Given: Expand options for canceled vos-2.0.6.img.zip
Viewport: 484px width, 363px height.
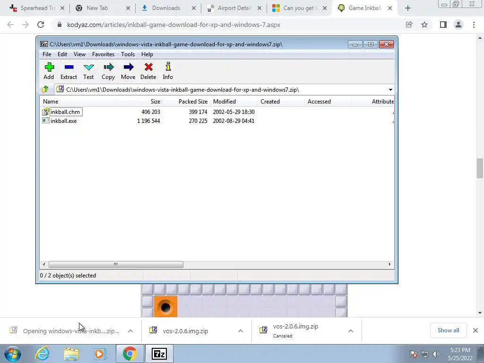Looking at the screenshot, I should click(x=351, y=331).
